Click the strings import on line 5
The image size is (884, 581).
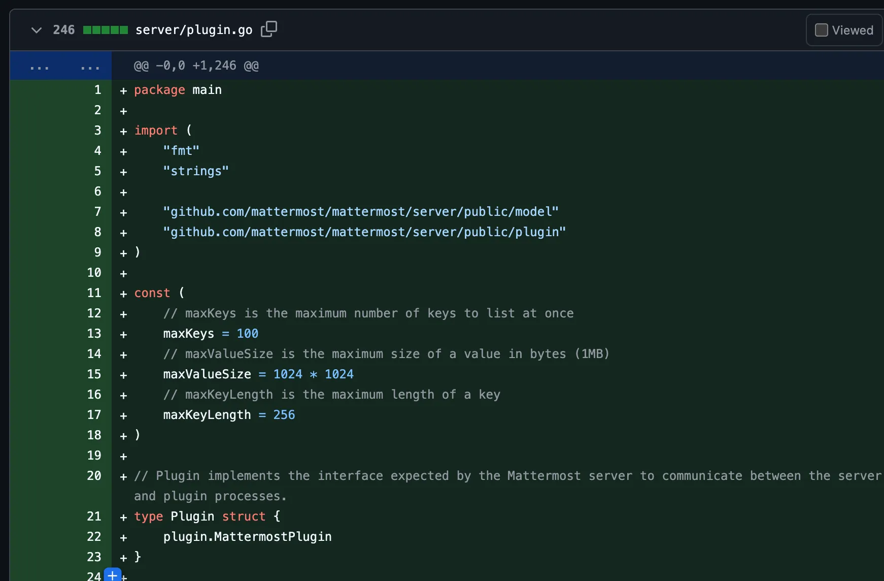(196, 171)
